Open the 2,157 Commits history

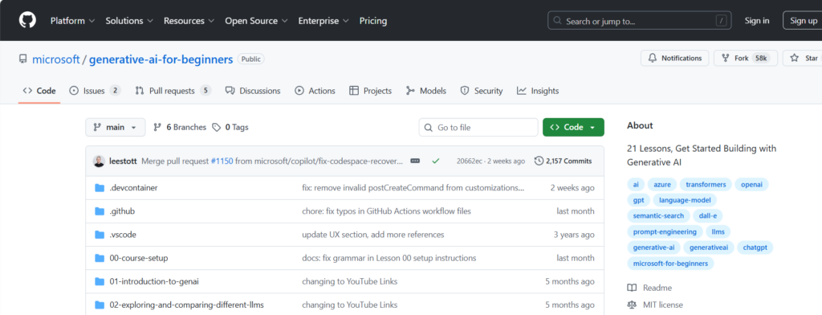[x=563, y=162]
